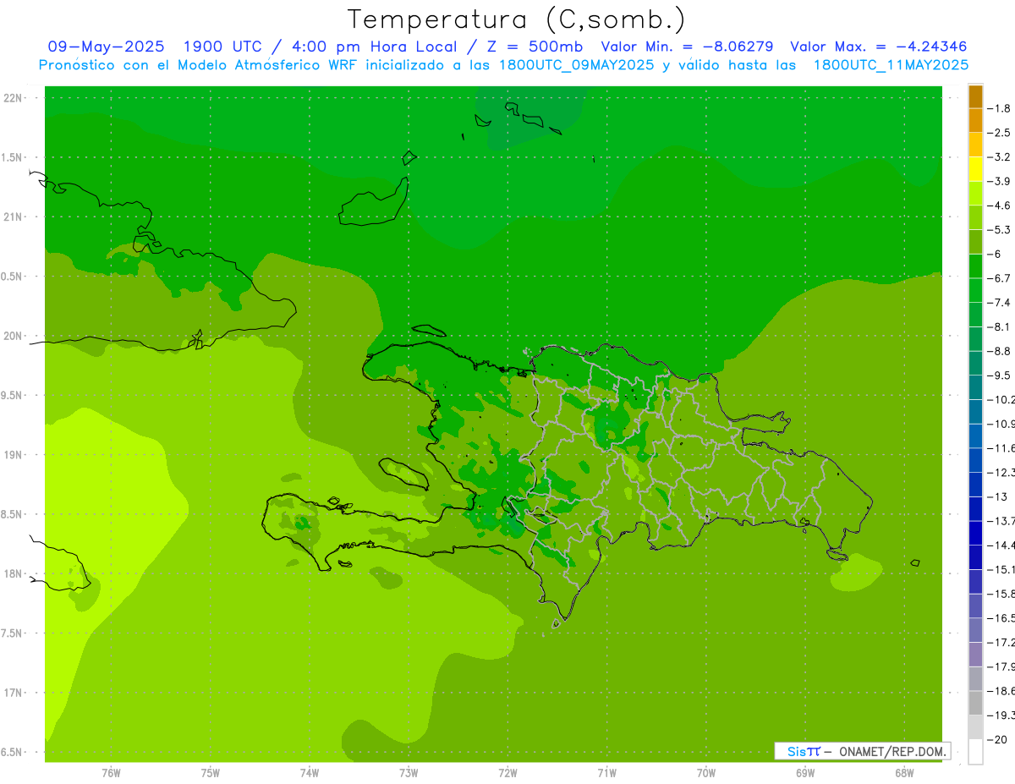The height and width of the screenshot is (784, 1015).
Task: Pick the light gray swatch between -19.3 and -20
Action: (x=975, y=727)
